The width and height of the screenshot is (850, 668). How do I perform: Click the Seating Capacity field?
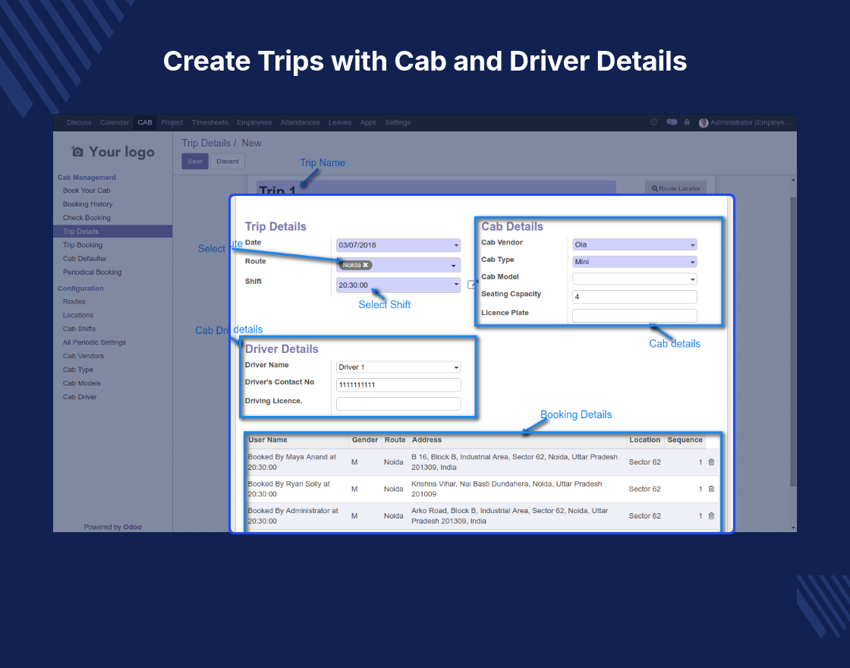click(x=634, y=297)
